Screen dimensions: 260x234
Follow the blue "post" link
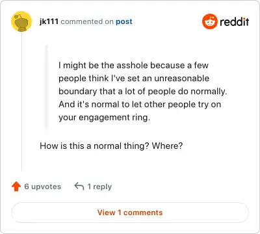pos(124,21)
